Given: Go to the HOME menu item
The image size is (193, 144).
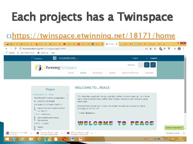Looking at the screenshot, I should coord(71,73).
